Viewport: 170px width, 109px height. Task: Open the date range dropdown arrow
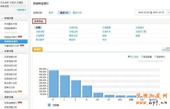pos(169,12)
